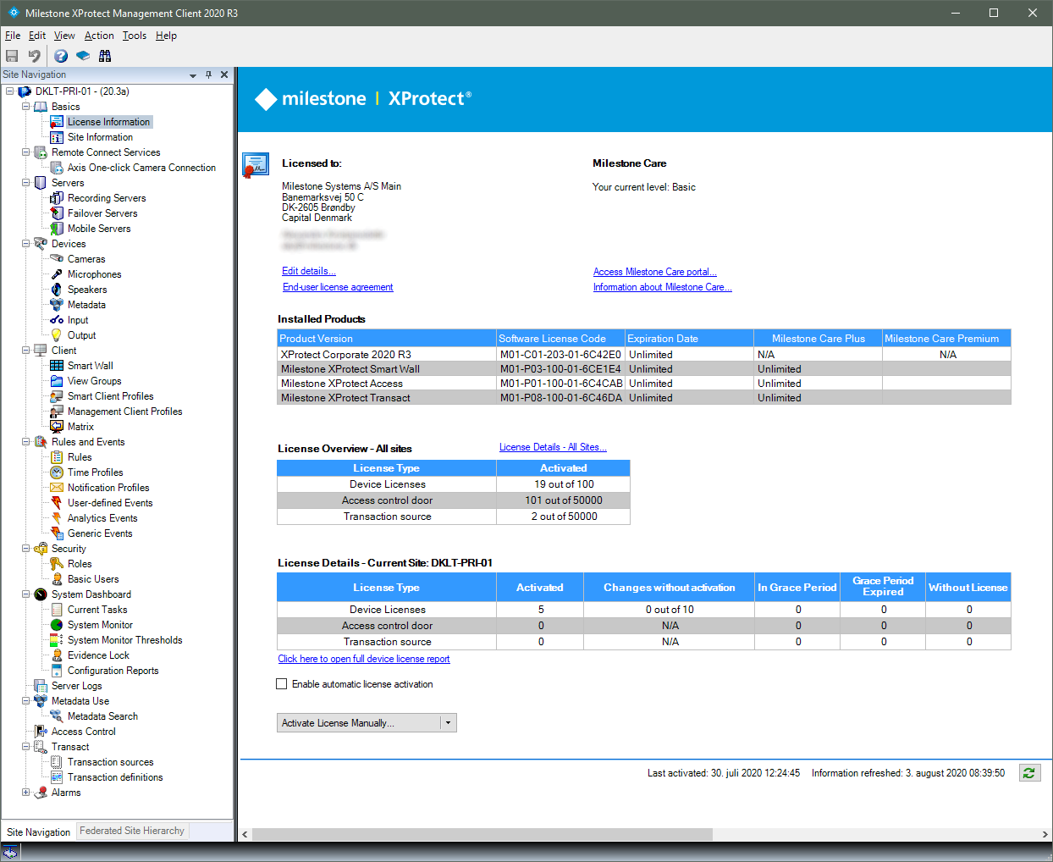Select the Roles key icon
The height and width of the screenshot is (862, 1053).
point(57,564)
